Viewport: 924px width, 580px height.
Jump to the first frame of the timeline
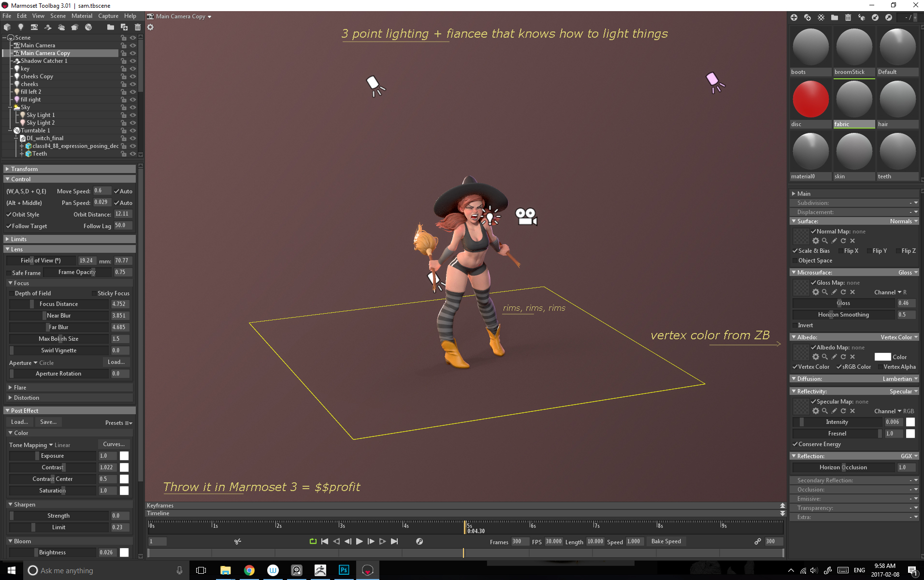325,541
